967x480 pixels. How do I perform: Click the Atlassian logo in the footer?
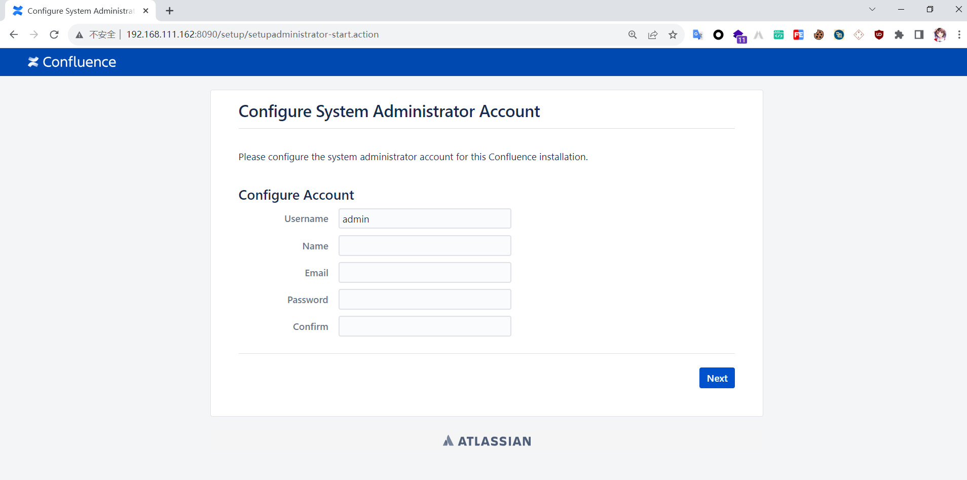[x=487, y=441]
